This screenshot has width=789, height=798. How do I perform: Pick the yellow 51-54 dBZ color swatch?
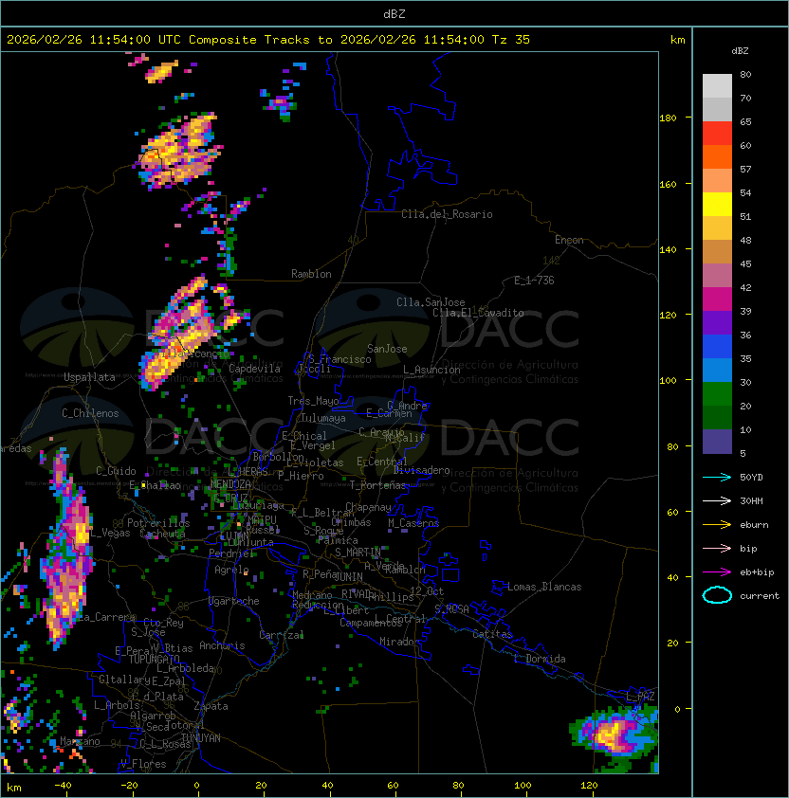coord(717,205)
